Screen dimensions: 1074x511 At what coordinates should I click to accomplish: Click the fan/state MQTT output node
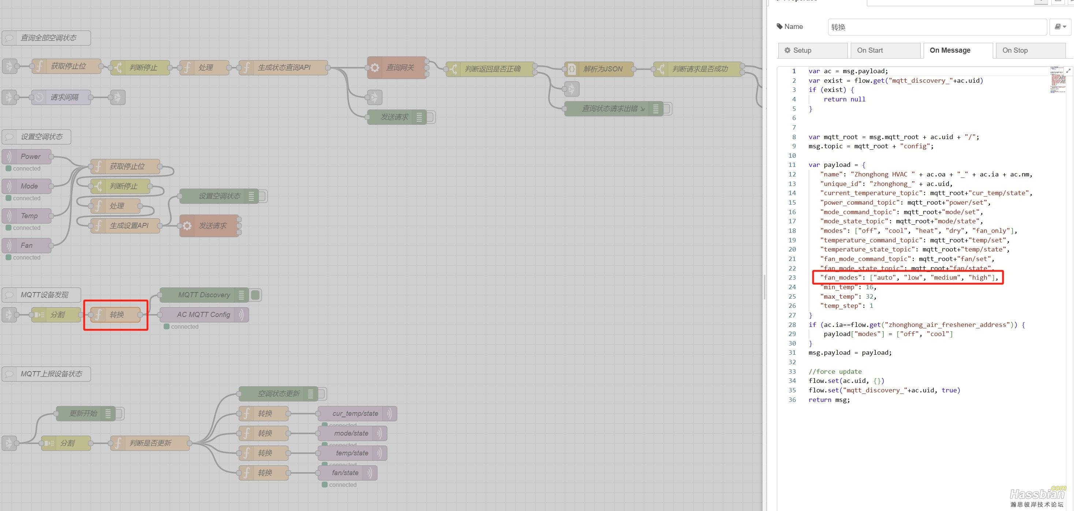[347, 473]
